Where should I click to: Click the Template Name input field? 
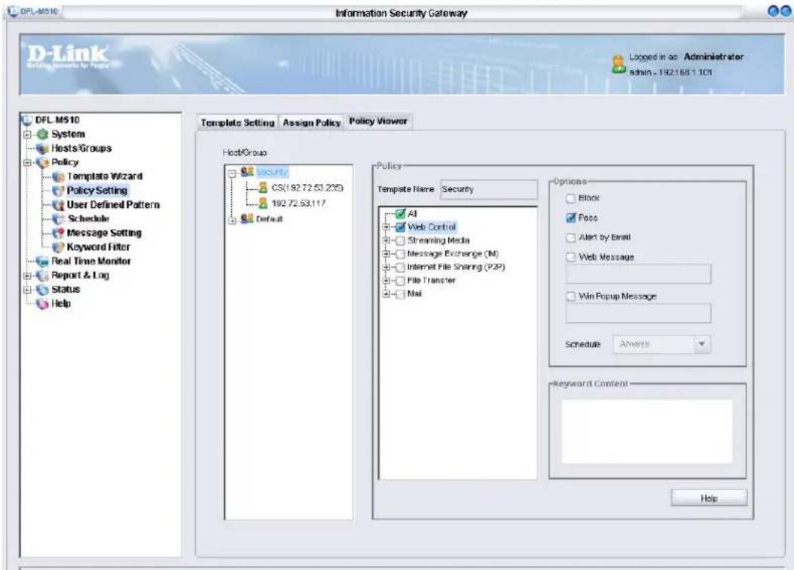(488, 189)
